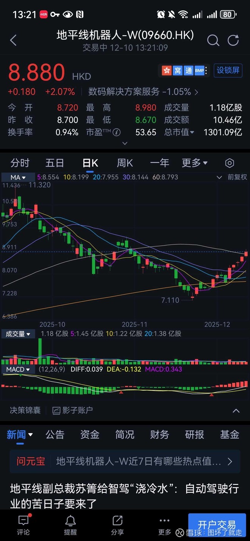This screenshot has width=250, height=541.
Task: Tap the 8.880 HKD price
Action: coord(36,73)
